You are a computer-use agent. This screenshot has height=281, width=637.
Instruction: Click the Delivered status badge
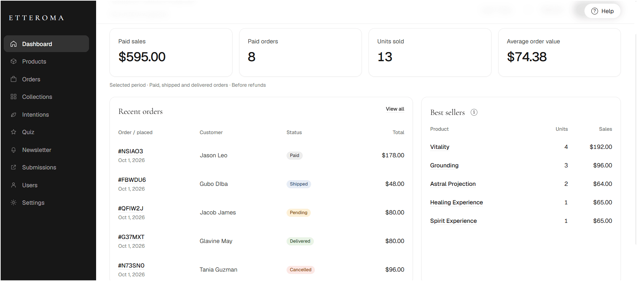300,241
